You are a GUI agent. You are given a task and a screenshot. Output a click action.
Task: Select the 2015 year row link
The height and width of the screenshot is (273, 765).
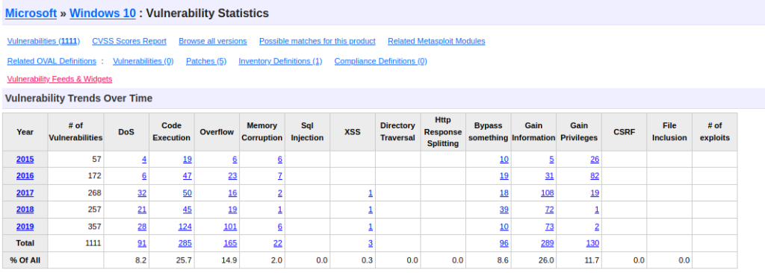tap(25, 159)
